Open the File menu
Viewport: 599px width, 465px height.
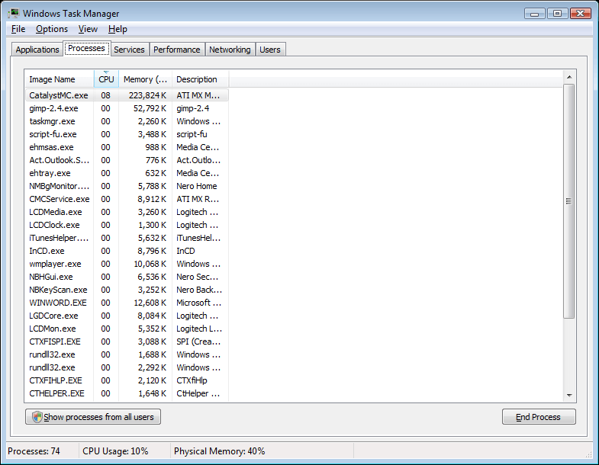click(x=18, y=29)
